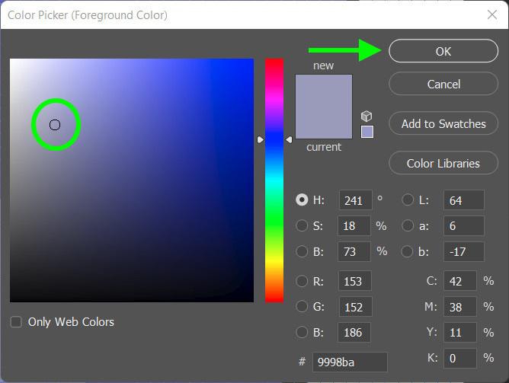Click the cyan C field showing 42
The height and width of the screenshot is (383, 509).
460,281
